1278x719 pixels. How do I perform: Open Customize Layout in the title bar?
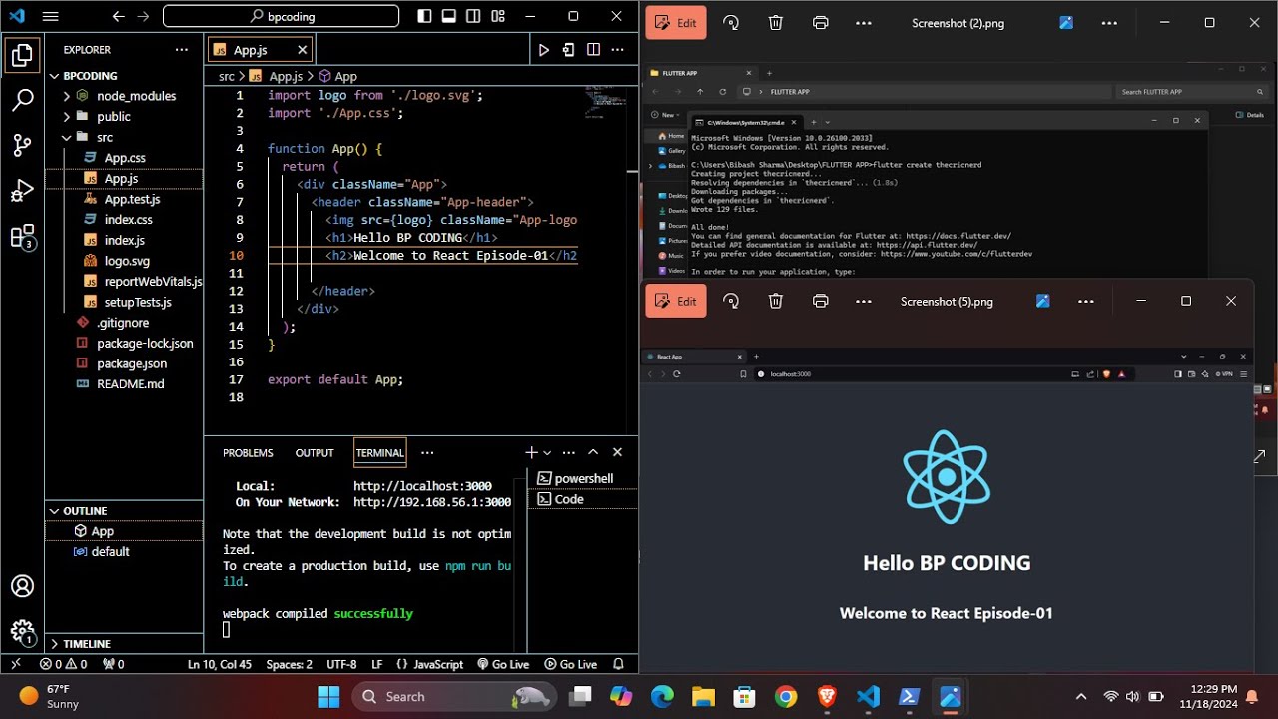[498, 16]
